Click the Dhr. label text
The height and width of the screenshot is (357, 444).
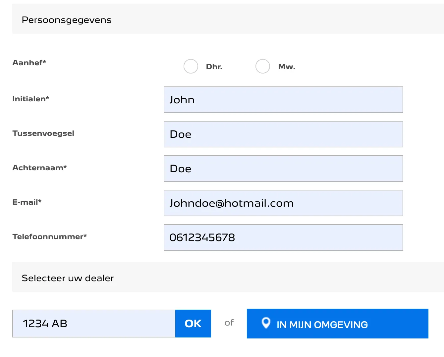214,67
